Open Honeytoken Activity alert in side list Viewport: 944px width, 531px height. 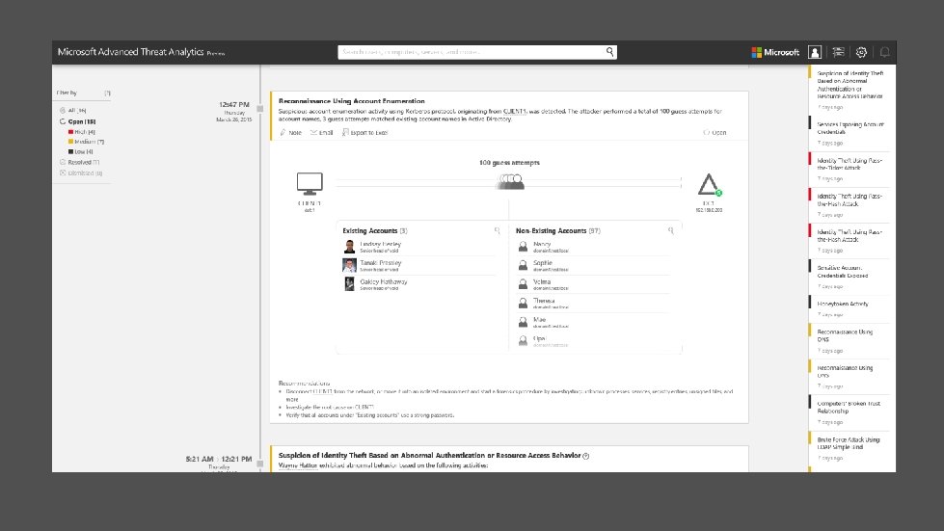pos(842,305)
